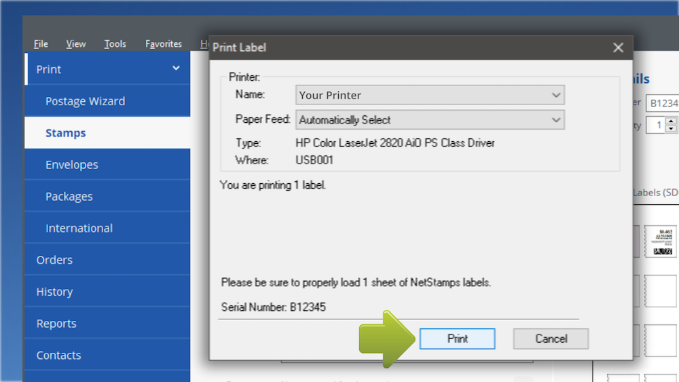This screenshot has width=679, height=382.
Task: Select Postage Wizard in sidebar
Action: pos(85,101)
